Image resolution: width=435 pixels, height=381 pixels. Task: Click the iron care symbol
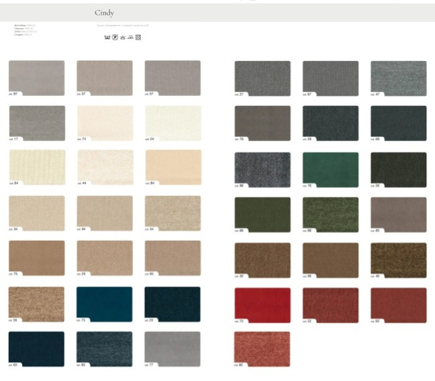click(130, 38)
